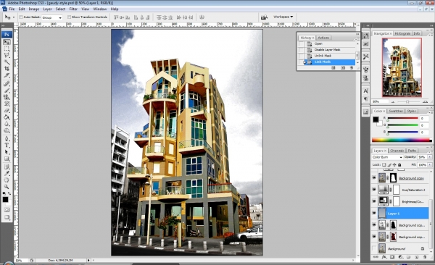Hide Layer 1 with its eye icon
The image size is (435, 265).
(374, 213)
